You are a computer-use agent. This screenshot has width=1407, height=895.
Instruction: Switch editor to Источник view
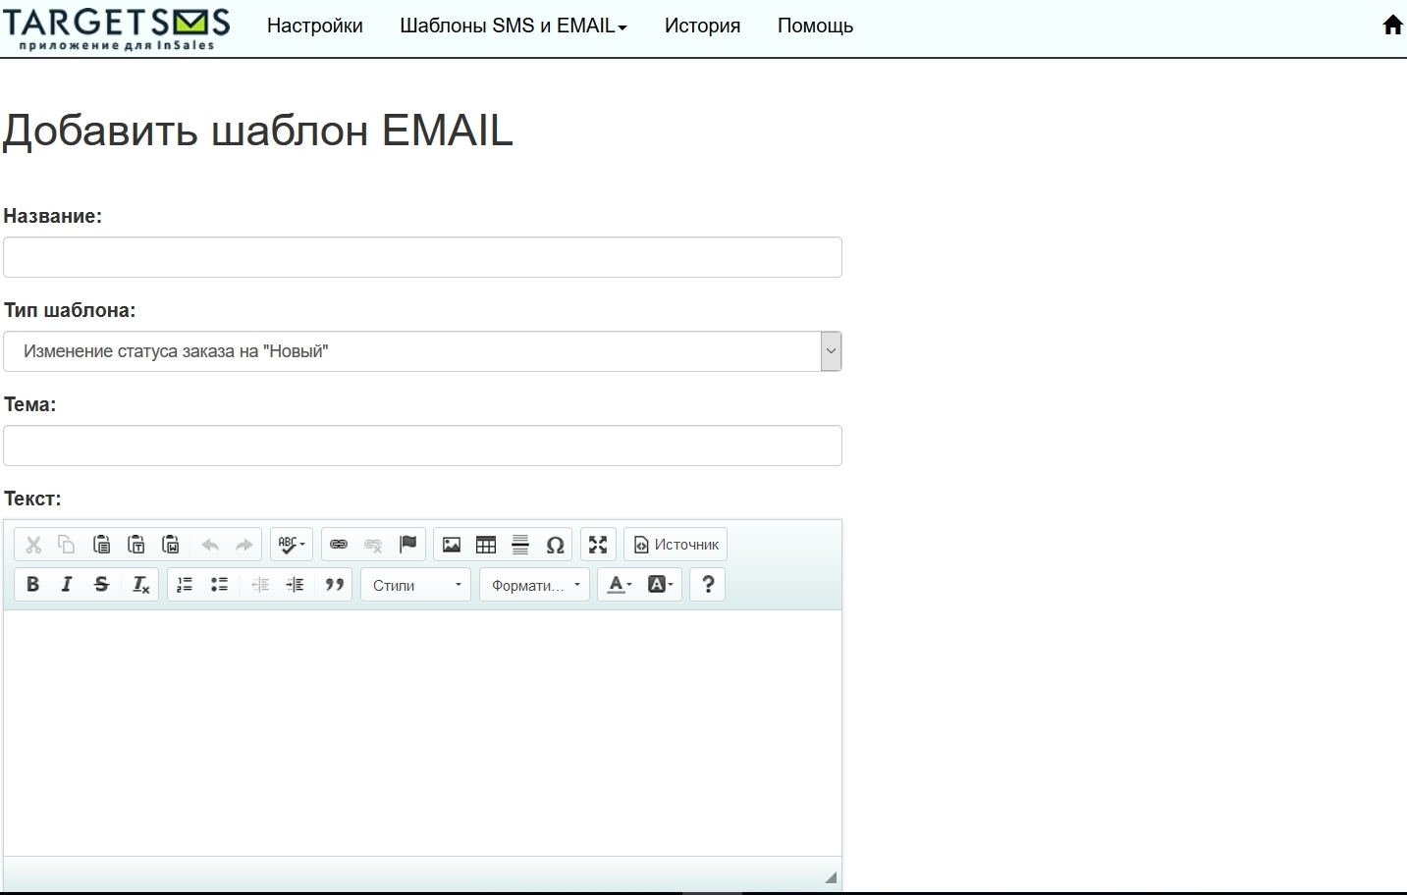click(676, 545)
